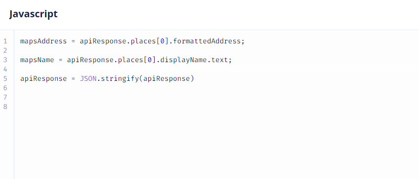Click the text property ending line 3
Image resolution: width=419 pixels, height=179 pixels.
pyautogui.click(x=220, y=60)
